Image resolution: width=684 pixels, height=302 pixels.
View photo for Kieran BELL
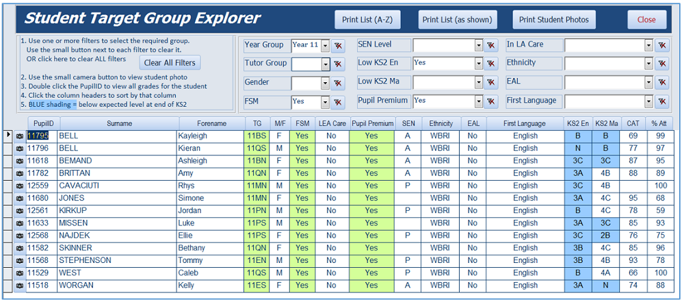click(20, 149)
